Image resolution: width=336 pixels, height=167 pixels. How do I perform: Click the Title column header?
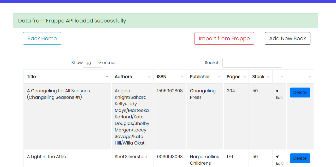67,77
